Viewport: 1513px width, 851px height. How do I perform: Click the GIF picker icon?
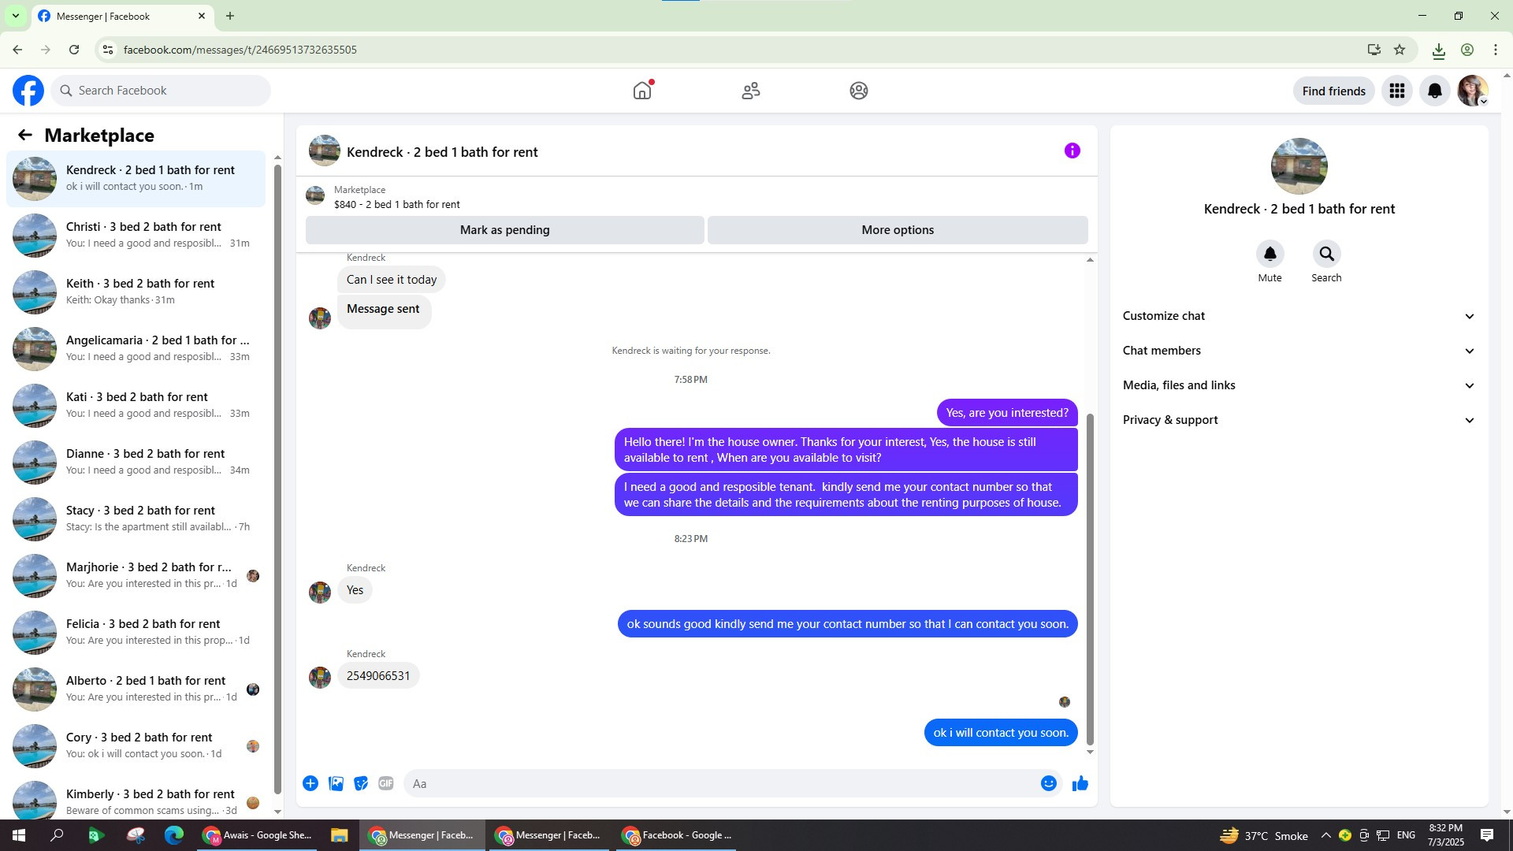[x=385, y=783]
